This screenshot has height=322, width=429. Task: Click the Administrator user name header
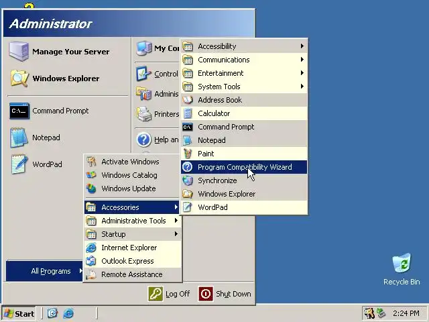click(x=51, y=24)
